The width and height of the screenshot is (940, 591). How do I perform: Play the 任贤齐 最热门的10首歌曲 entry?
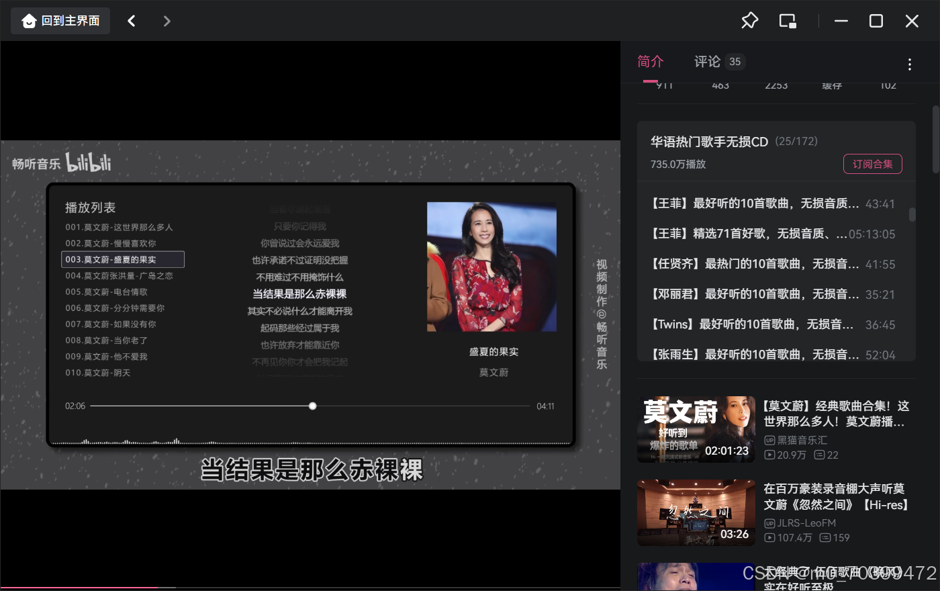pyautogui.click(x=773, y=264)
